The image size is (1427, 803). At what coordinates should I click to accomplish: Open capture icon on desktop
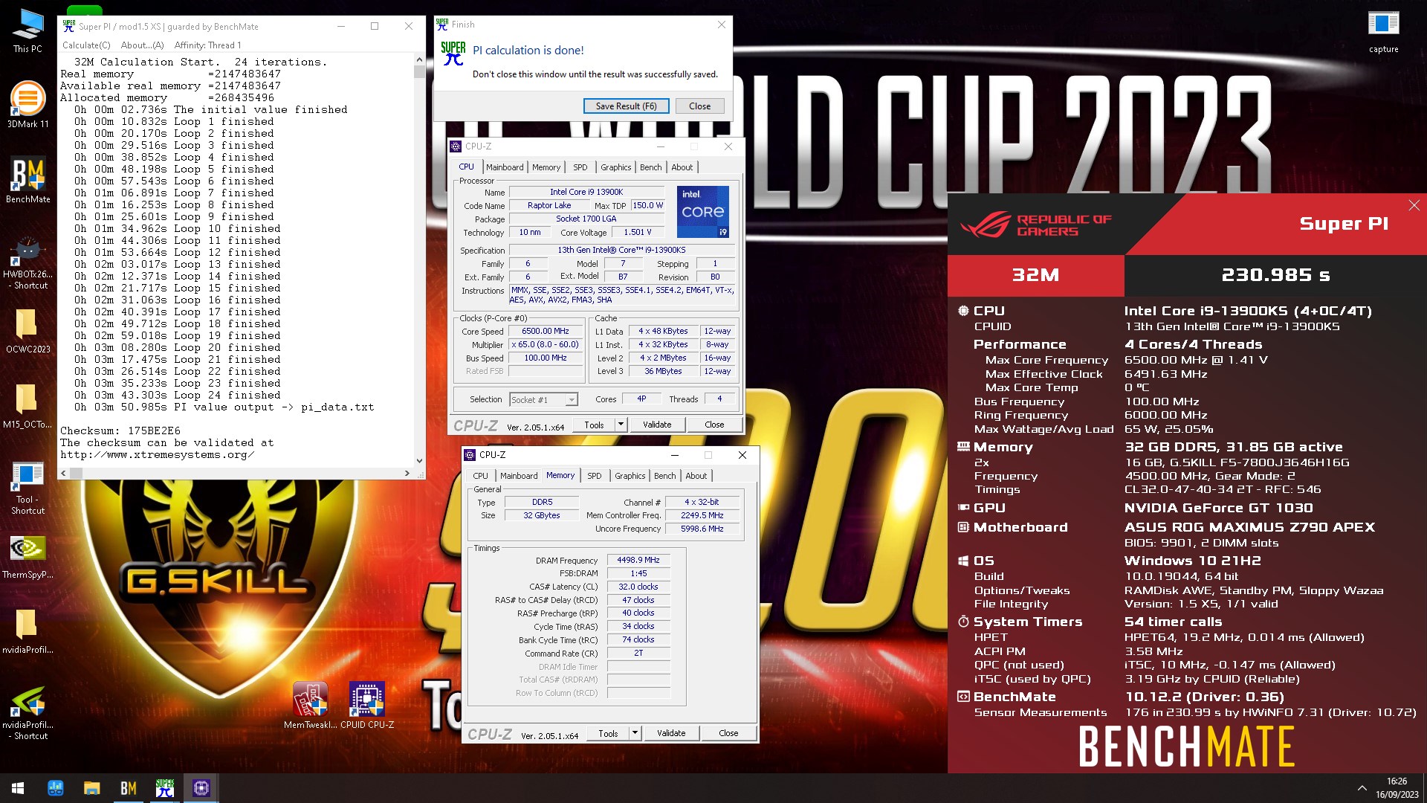(1383, 32)
